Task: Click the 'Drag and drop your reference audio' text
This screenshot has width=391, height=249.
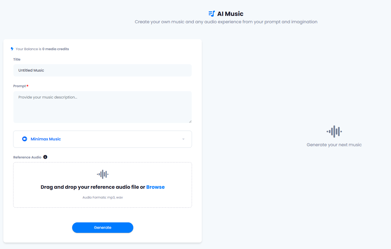Action: click(x=93, y=187)
